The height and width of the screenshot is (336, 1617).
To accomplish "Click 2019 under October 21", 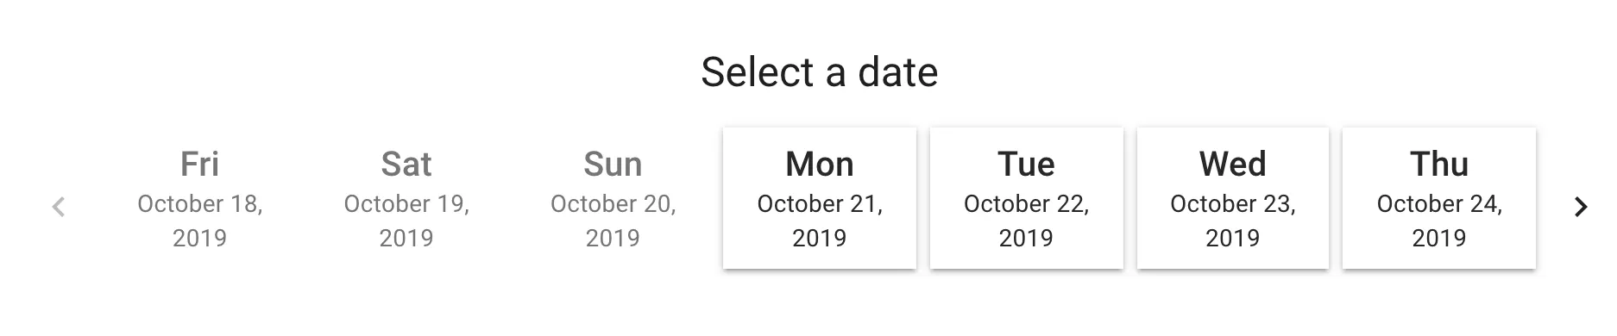I will 820,238.
